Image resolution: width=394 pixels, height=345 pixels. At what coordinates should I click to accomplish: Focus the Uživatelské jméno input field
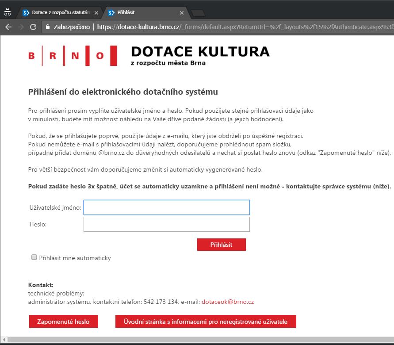pos(167,207)
